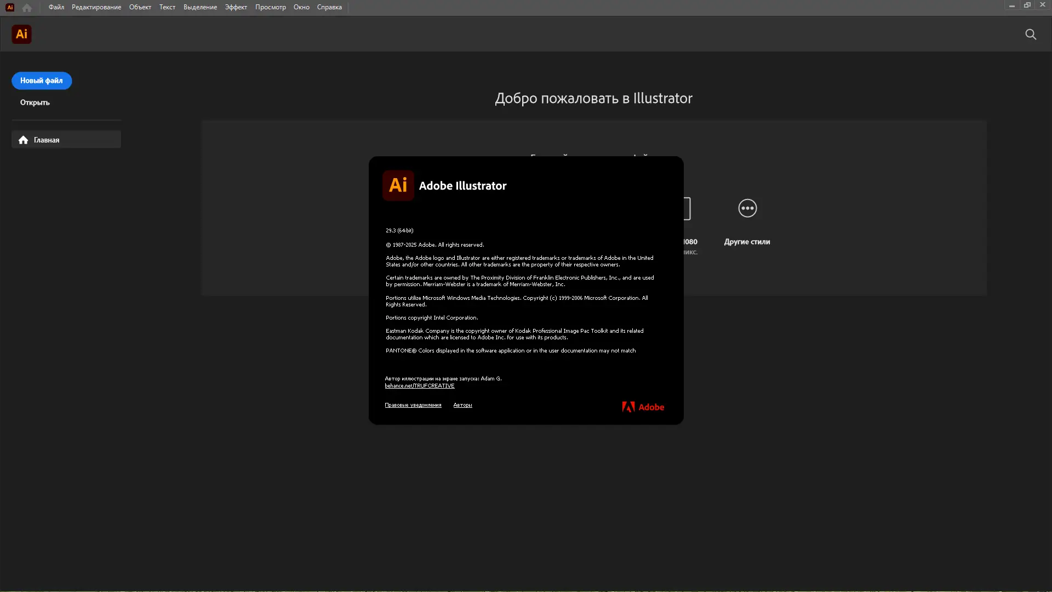Open the Окно menu

301,7
